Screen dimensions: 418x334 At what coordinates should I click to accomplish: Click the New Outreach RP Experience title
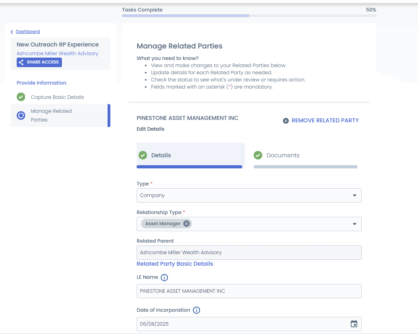point(58,44)
